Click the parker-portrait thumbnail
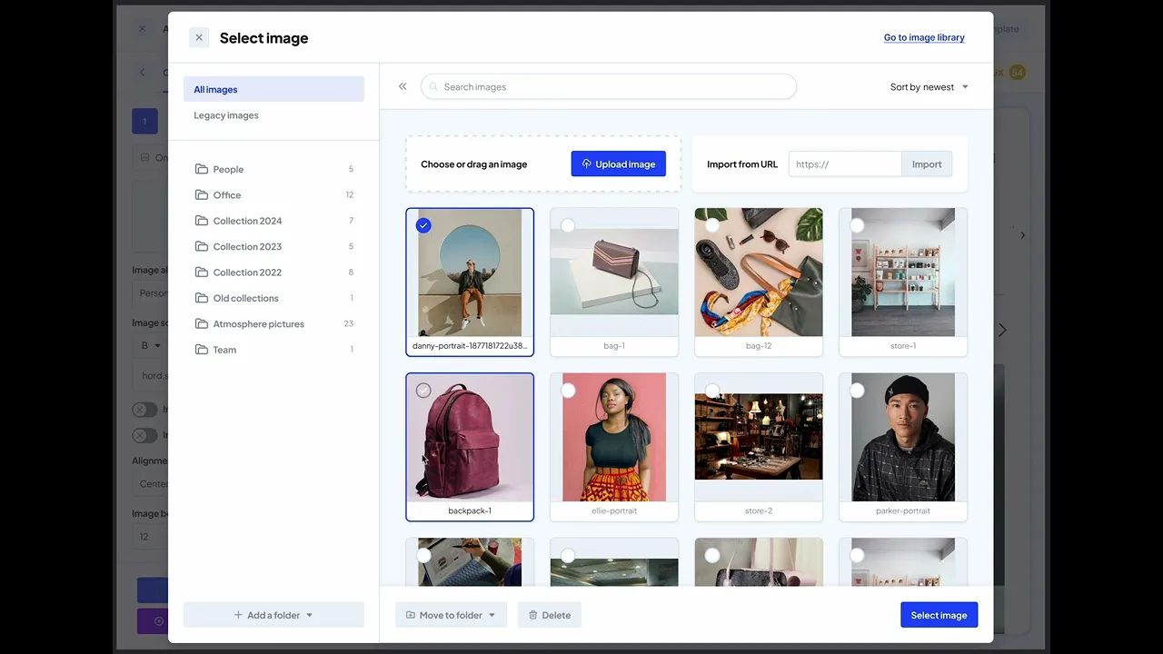This screenshot has width=1163, height=654. click(x=903, y=438)
